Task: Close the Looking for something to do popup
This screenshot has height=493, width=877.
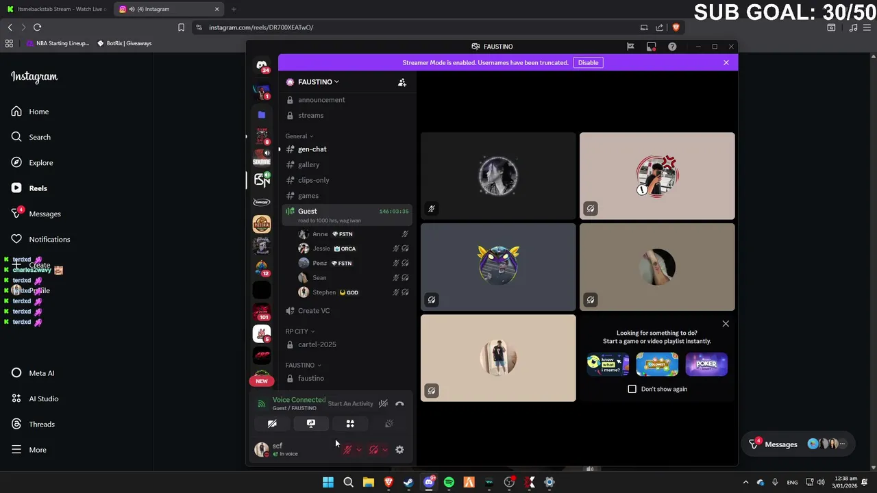Action: [x=726, y=324]
